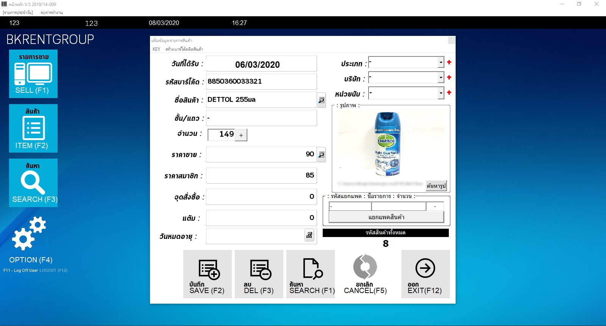Click the F11 - Log Off User link
The image size is (606, 326).
21,270
